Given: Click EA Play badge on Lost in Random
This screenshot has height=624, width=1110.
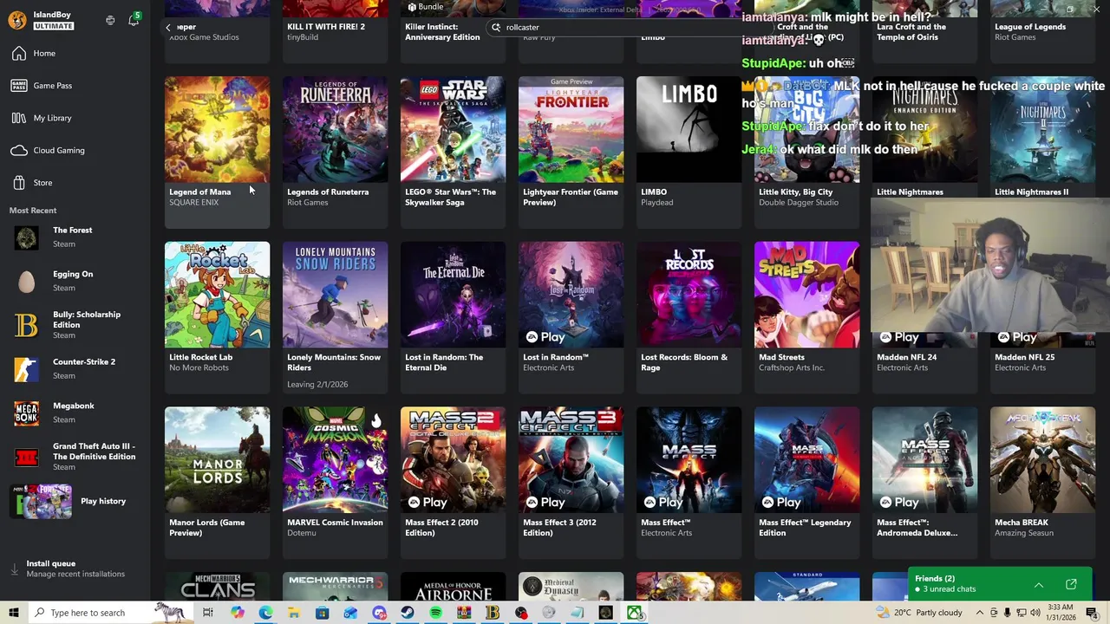Looking at the screenshot, I should [x=545, y=337].
